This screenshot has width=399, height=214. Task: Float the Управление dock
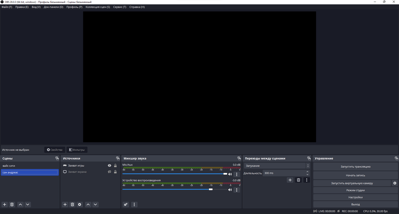point(396,159)
